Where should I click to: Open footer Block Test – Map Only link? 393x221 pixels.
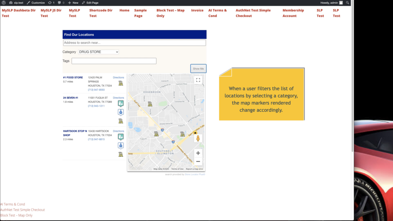16,215
